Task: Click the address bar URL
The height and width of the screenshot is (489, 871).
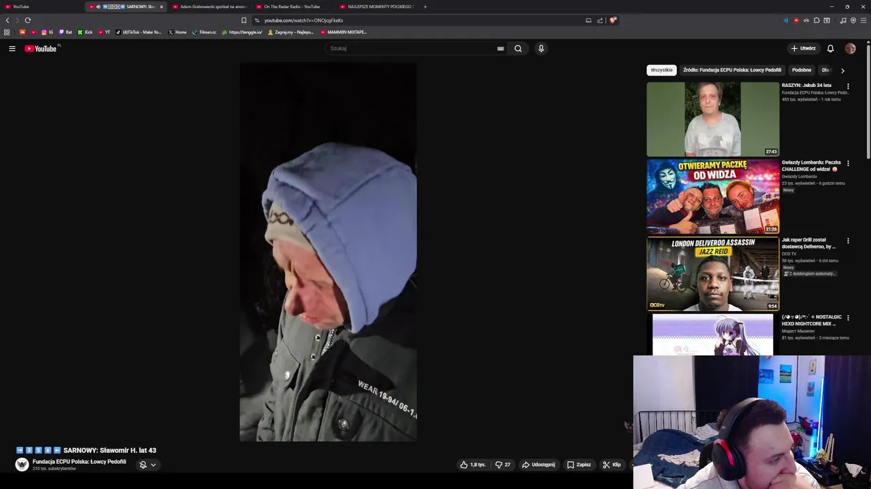Action: point(303,20)
